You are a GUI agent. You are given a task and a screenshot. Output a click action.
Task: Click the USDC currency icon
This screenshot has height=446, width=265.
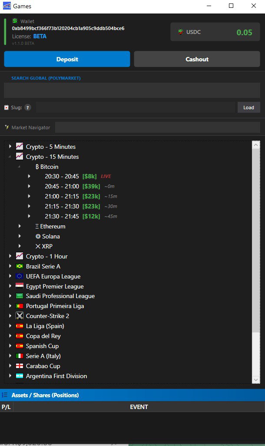181,32
